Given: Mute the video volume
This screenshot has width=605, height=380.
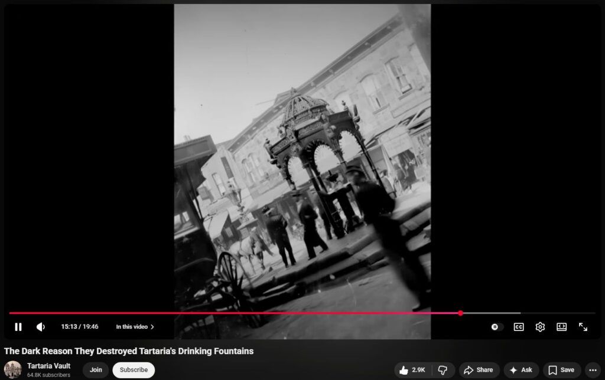Looking at the screenshot, I should click(x=40, y=327).
